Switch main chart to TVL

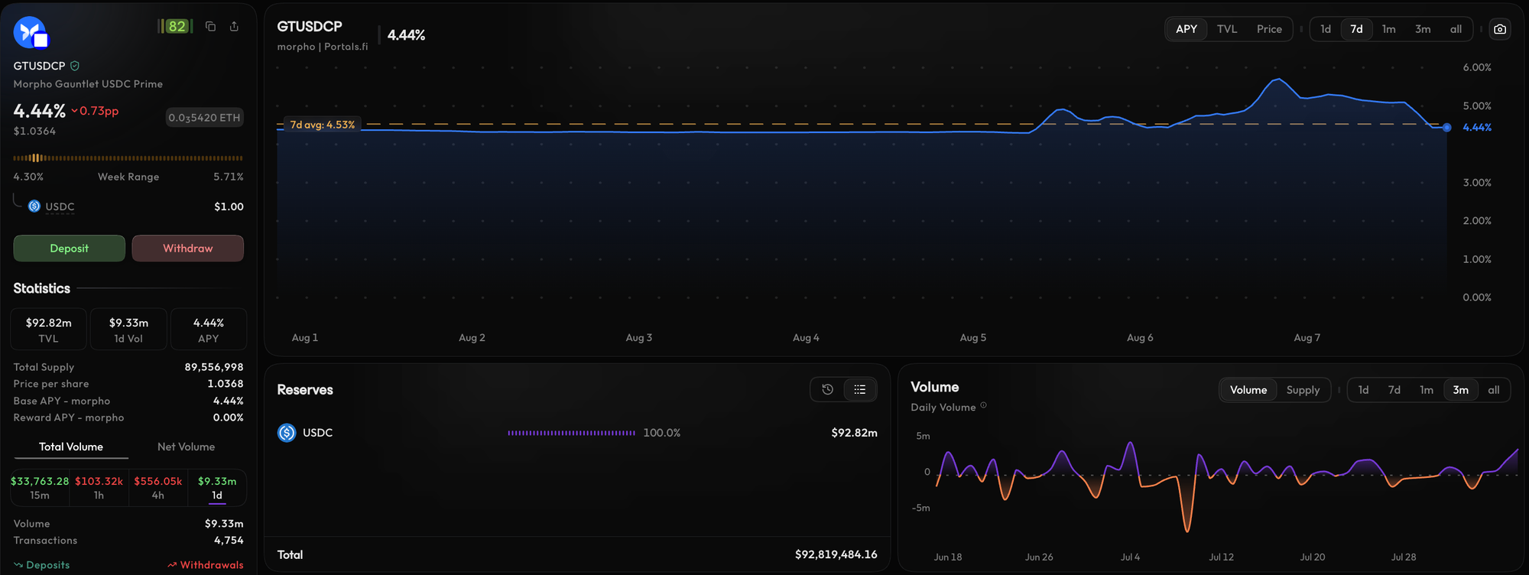(1227, 29)
